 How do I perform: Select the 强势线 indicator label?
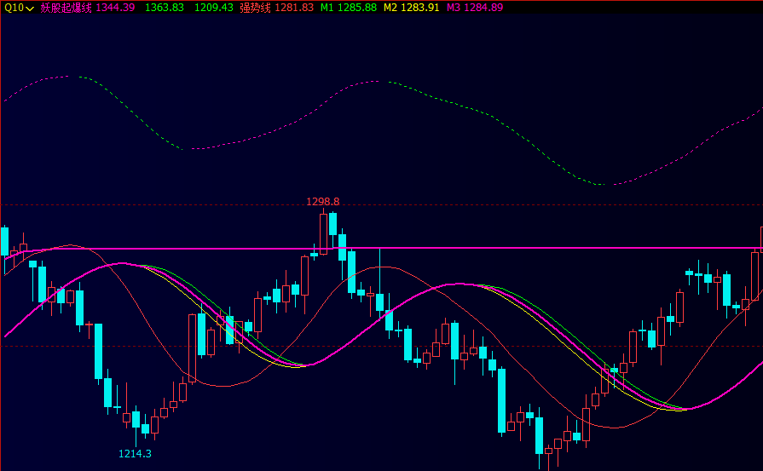pos(255,8)
